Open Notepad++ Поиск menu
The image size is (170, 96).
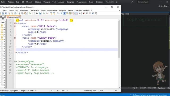(x=11, y=11)
